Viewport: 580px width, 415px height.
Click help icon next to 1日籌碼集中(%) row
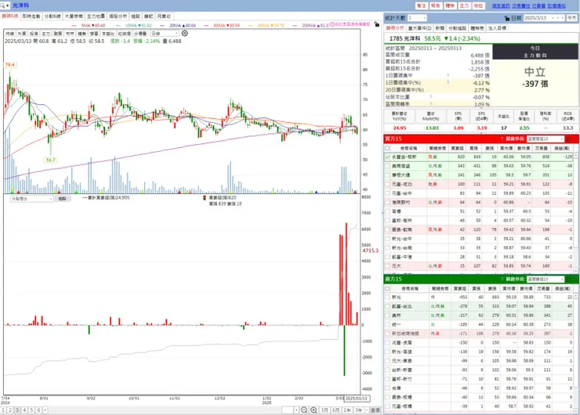[x=448, y=82]
